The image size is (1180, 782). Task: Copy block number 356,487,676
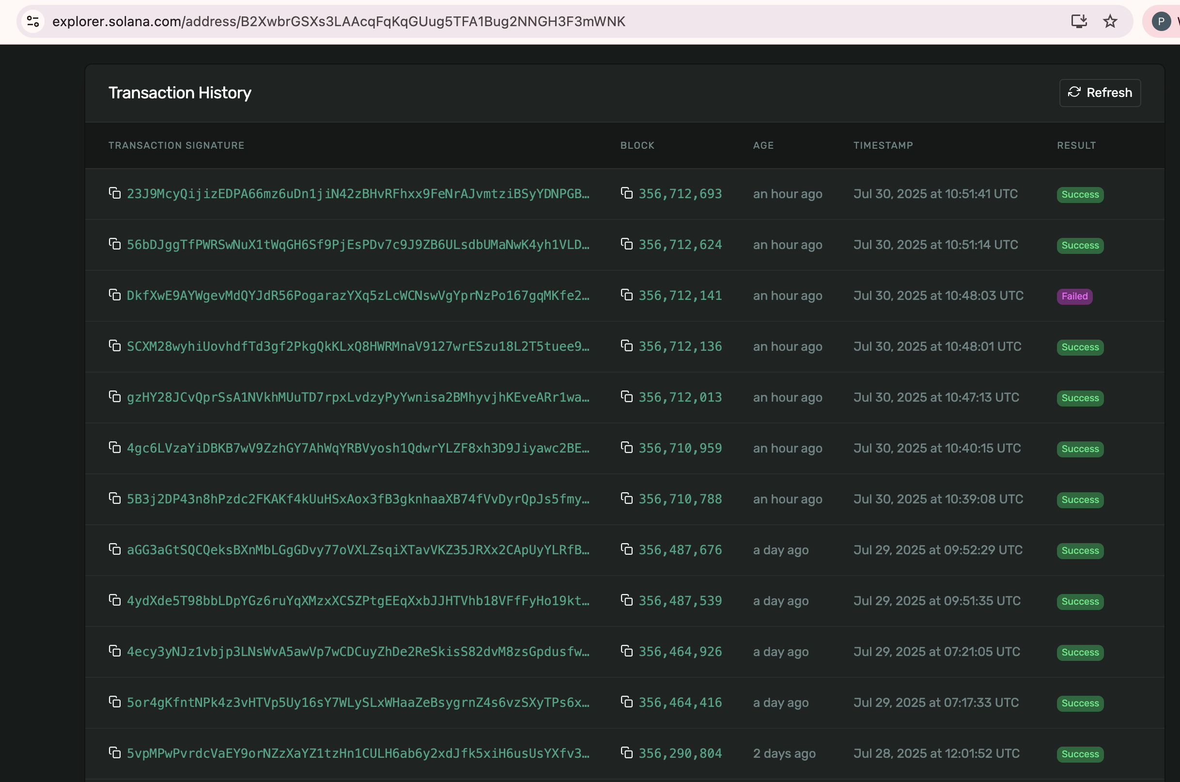[x=627, y=549]
